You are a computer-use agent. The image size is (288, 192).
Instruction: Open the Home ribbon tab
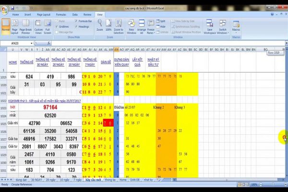[x=15, y=14]
